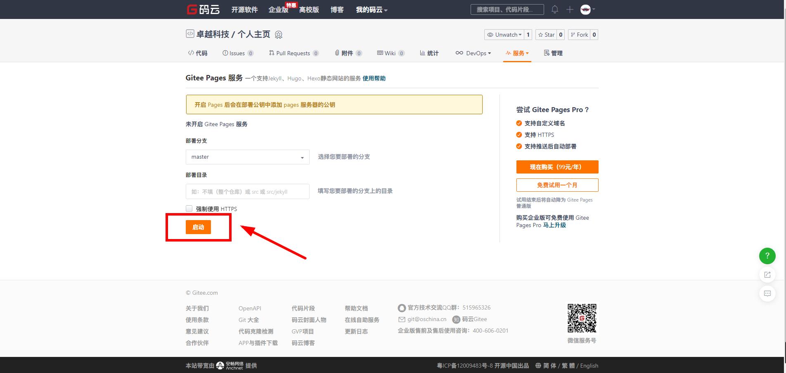Switch to the Wiki tab

point(390,53)
